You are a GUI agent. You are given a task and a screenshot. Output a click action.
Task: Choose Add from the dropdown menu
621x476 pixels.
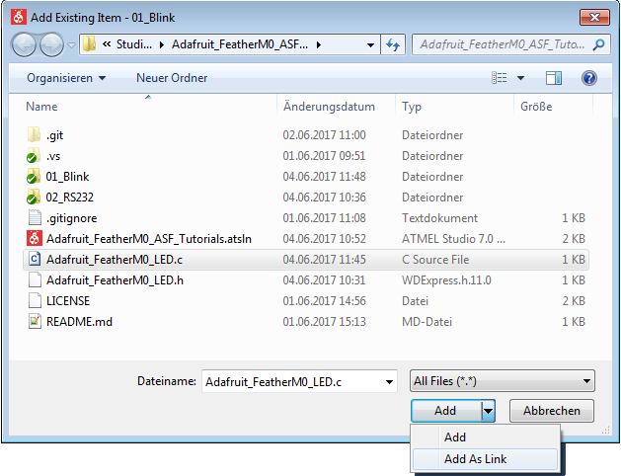[485, 436]
